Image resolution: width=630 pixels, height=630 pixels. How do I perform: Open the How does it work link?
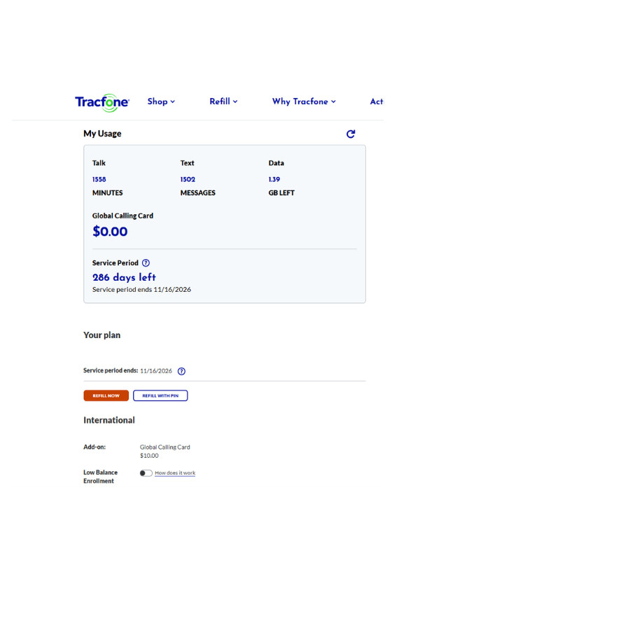point(175,473)
